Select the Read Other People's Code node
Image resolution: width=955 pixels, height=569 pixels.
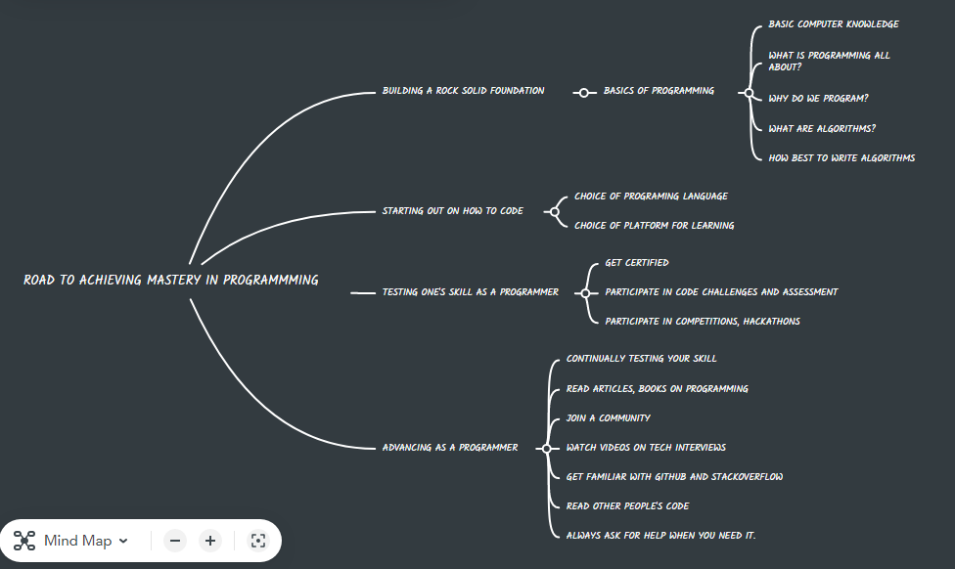click(x=628, y=506)
